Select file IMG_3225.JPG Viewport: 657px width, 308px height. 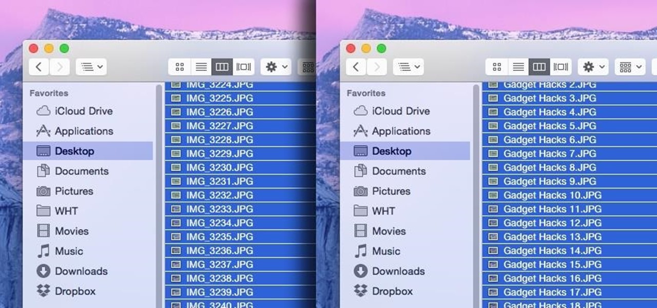[240, 98]
